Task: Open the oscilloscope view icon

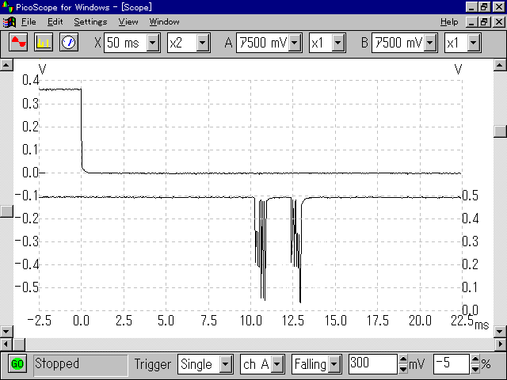Action: point(18,42)
